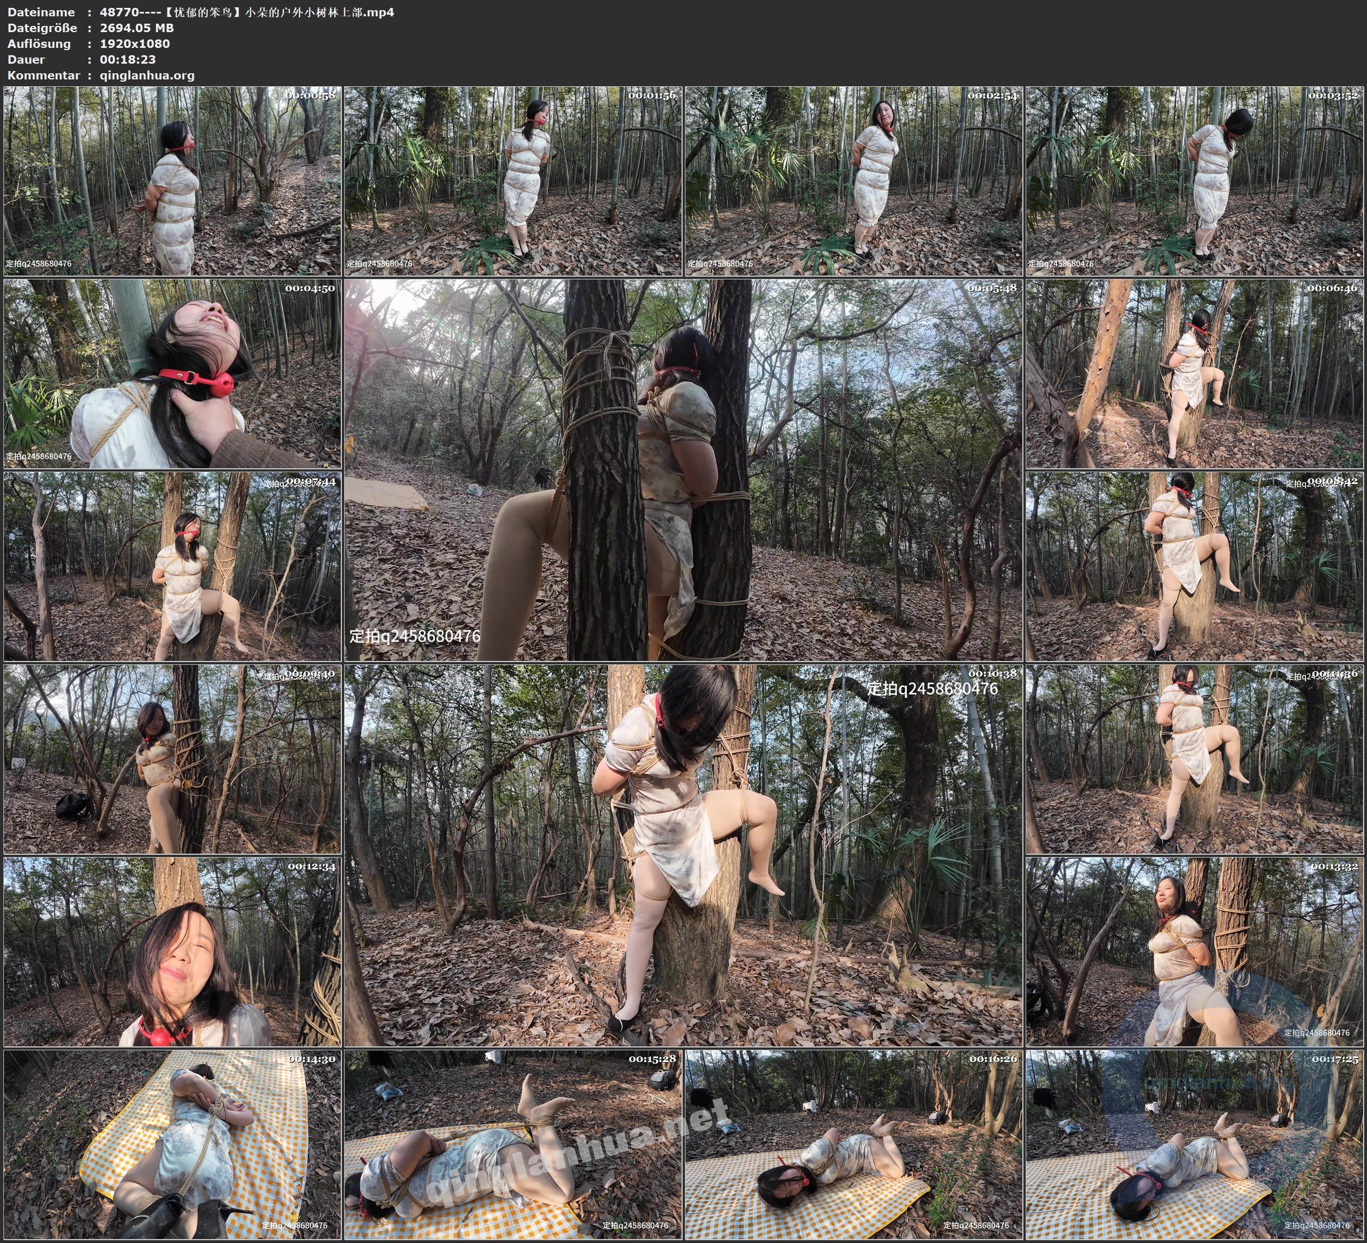Viewport: 1367px width, 1243px height.
Task: Select the 00:04:50 thumbnail
Action: (172, 373)
